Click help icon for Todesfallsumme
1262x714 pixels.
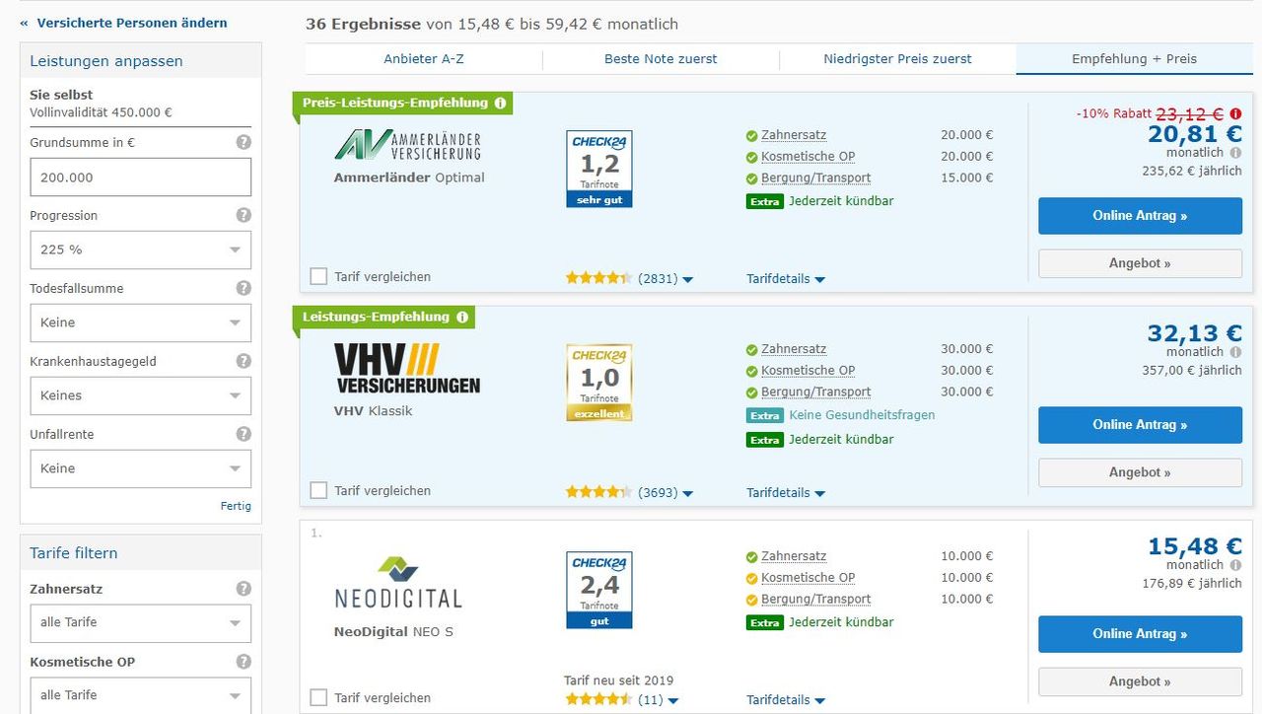tap(244, 288)
